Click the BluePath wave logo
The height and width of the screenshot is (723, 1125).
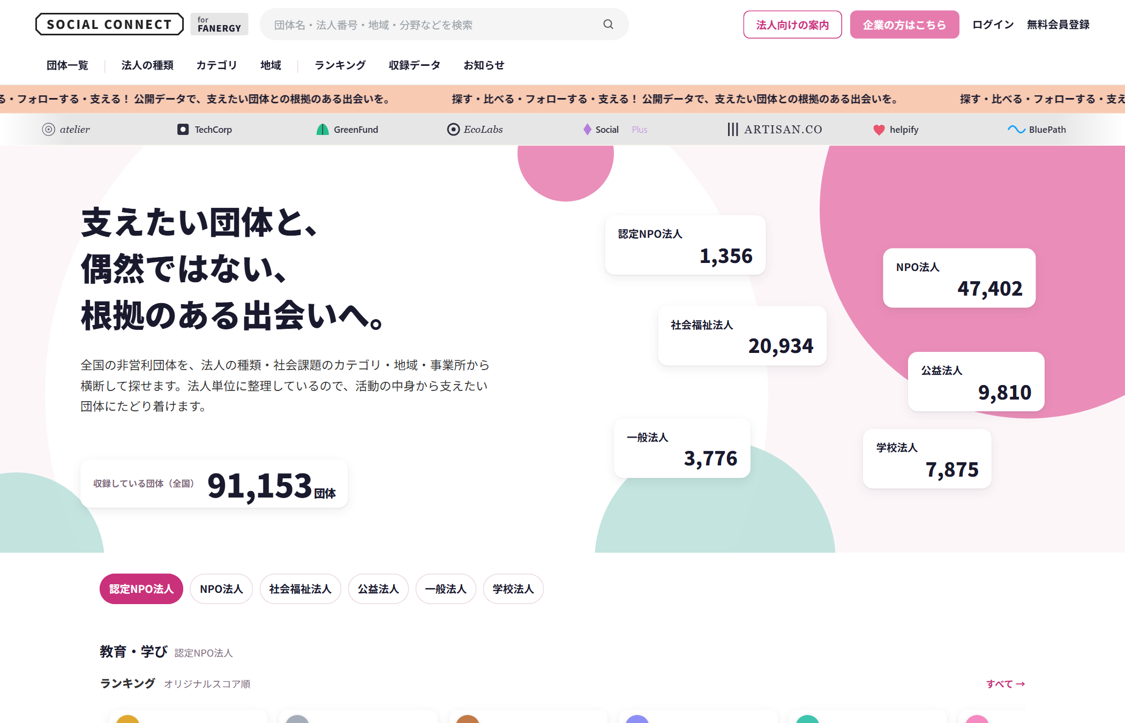point(1016,130)
